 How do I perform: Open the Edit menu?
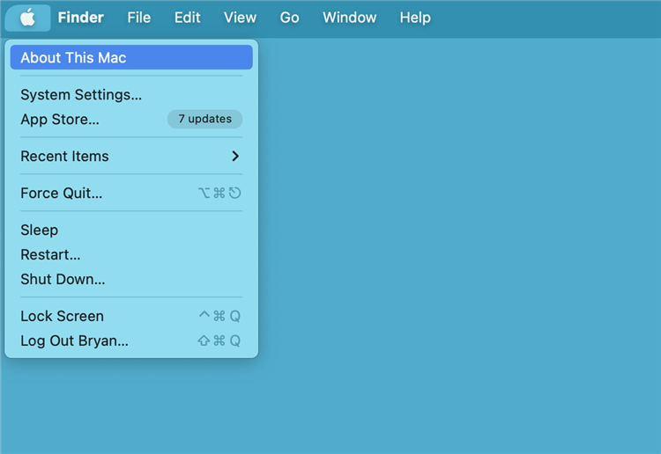(x=187, y=18)
